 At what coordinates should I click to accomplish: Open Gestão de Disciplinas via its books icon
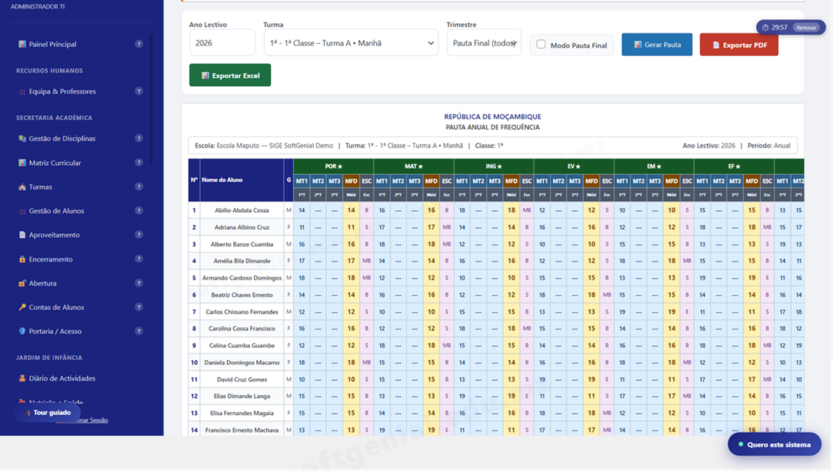click(x=23, y=139)
